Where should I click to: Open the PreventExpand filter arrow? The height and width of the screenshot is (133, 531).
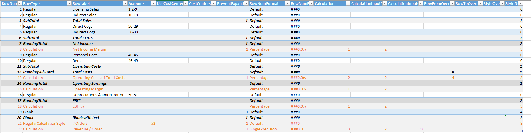pyautogui.click(x=246, y=3)
